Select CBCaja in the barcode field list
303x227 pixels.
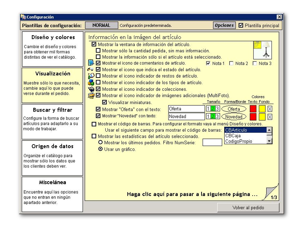click(245, 136)
